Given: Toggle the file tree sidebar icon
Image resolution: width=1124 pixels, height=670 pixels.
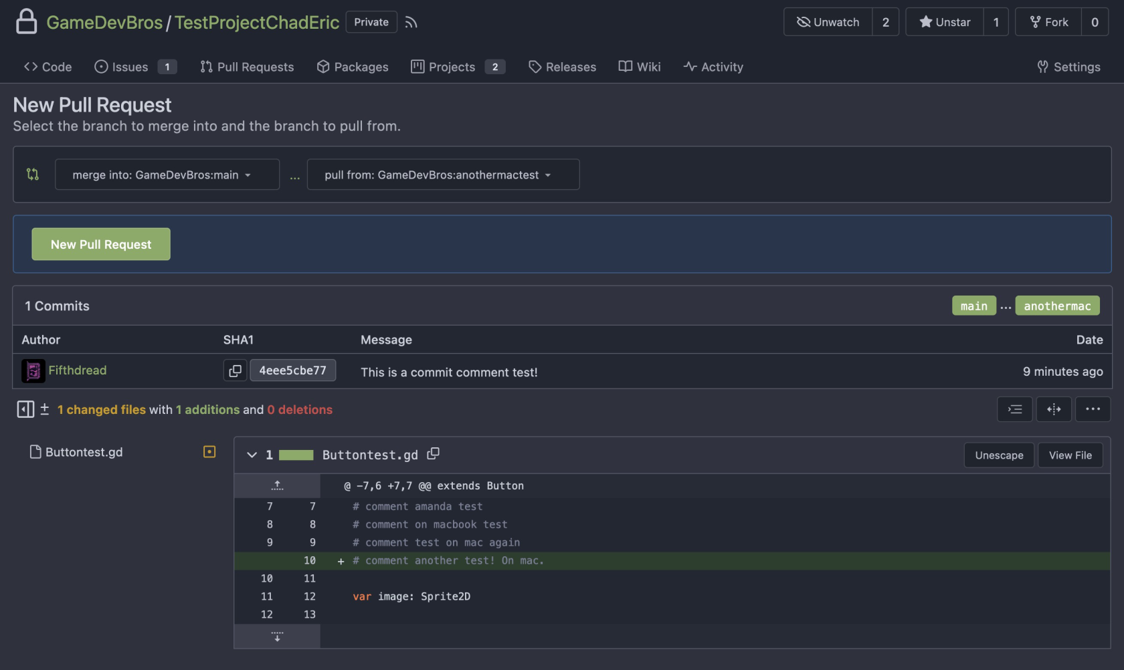Looking at the screenshot, I should pyautogui.click(x=25, y=409).
